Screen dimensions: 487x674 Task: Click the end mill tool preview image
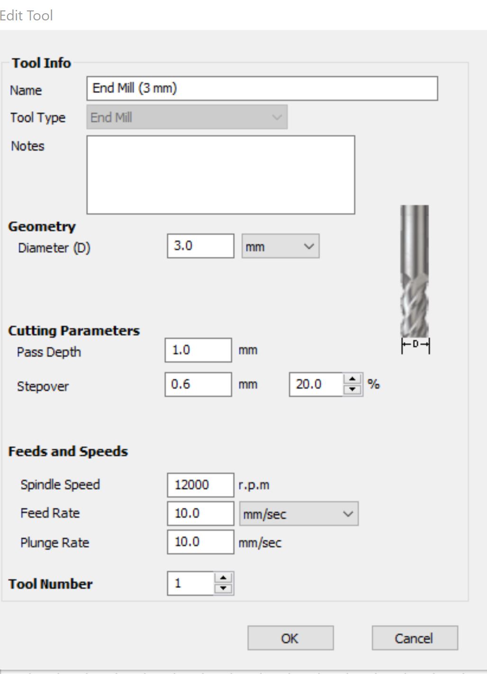415,272
